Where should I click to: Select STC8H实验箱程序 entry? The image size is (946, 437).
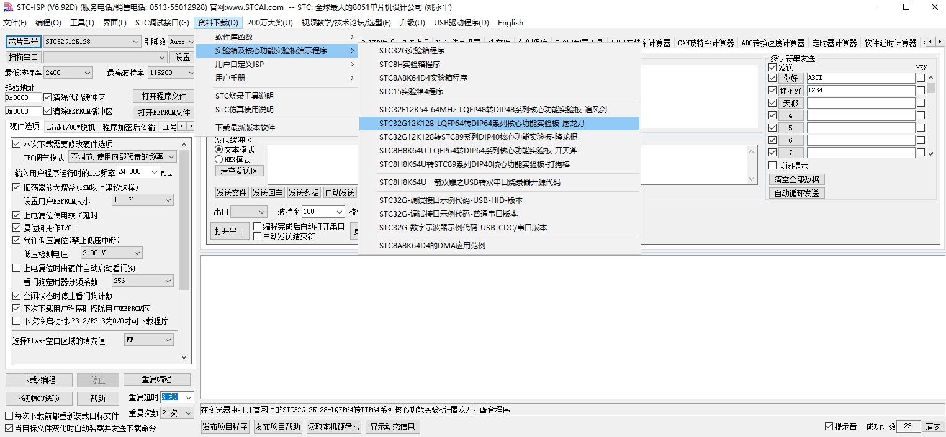499,65
